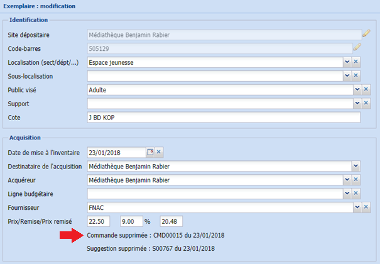Open the calendar picker for inventory date

pyautogui.click(x=150, y=152)
